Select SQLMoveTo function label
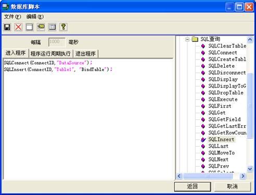Viewport: 256px width, 195px height. pos(222,153)
